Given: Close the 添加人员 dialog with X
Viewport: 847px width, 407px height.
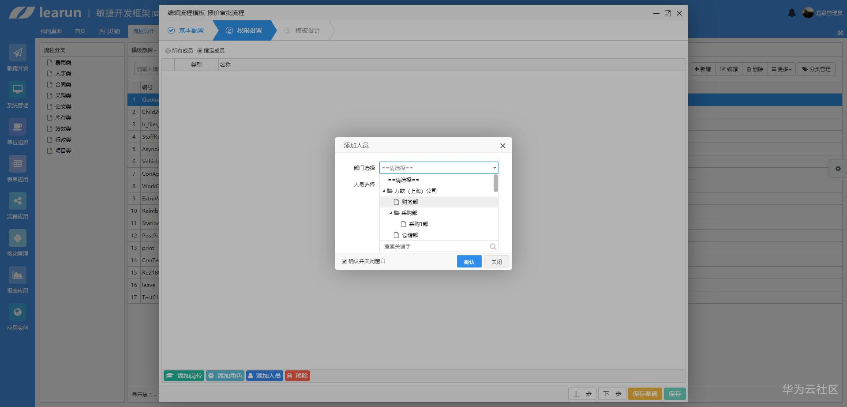Looking at the screenshot, I should [x=502, y=146].
